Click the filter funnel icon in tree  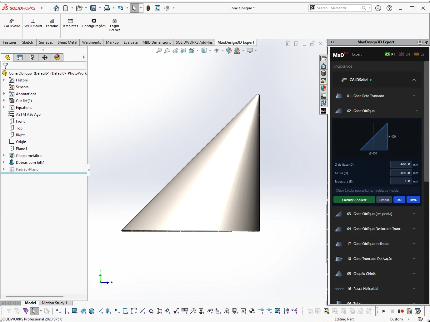point(5,66)
